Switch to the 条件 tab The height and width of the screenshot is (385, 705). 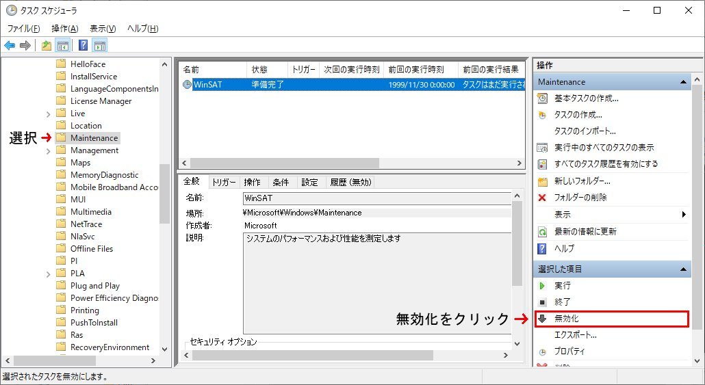coord(281,183)
